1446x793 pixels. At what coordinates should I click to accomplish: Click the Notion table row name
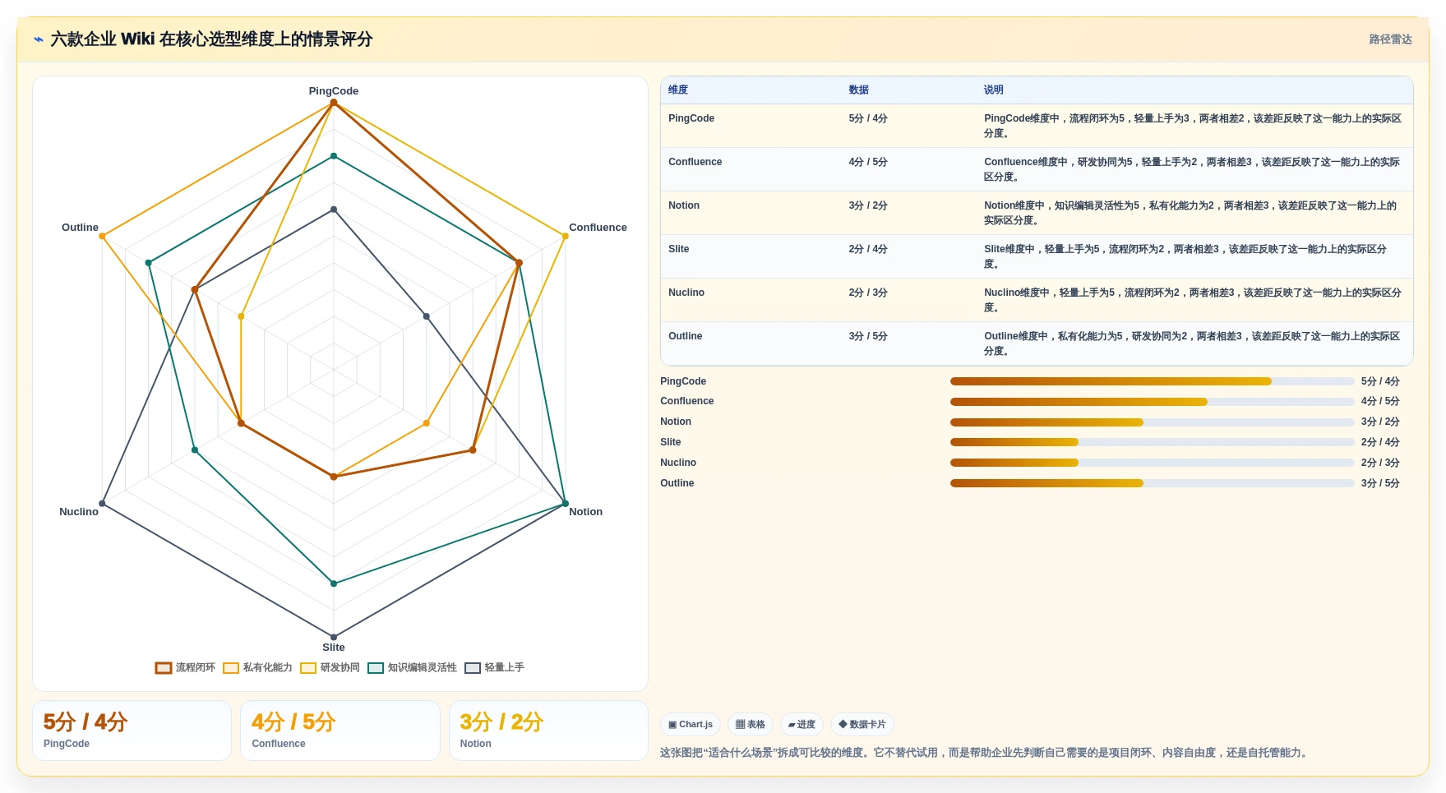coord(684,205)
